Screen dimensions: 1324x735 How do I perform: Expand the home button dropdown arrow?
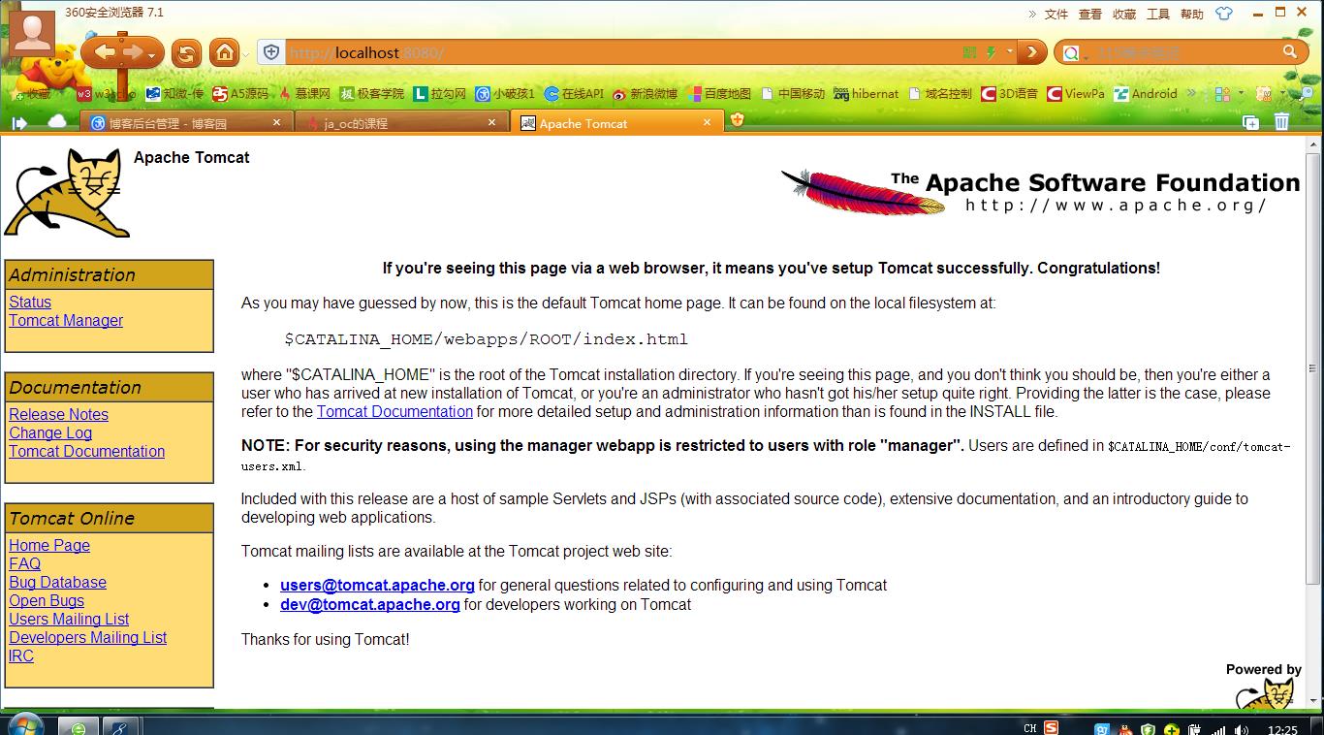(x=246, y=54)
